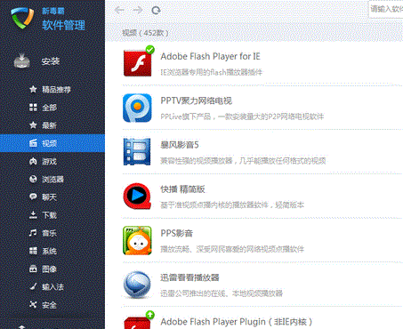403x329 pixels.
Task: Select 精品推荐 category
Action: (x=52, y=89)
